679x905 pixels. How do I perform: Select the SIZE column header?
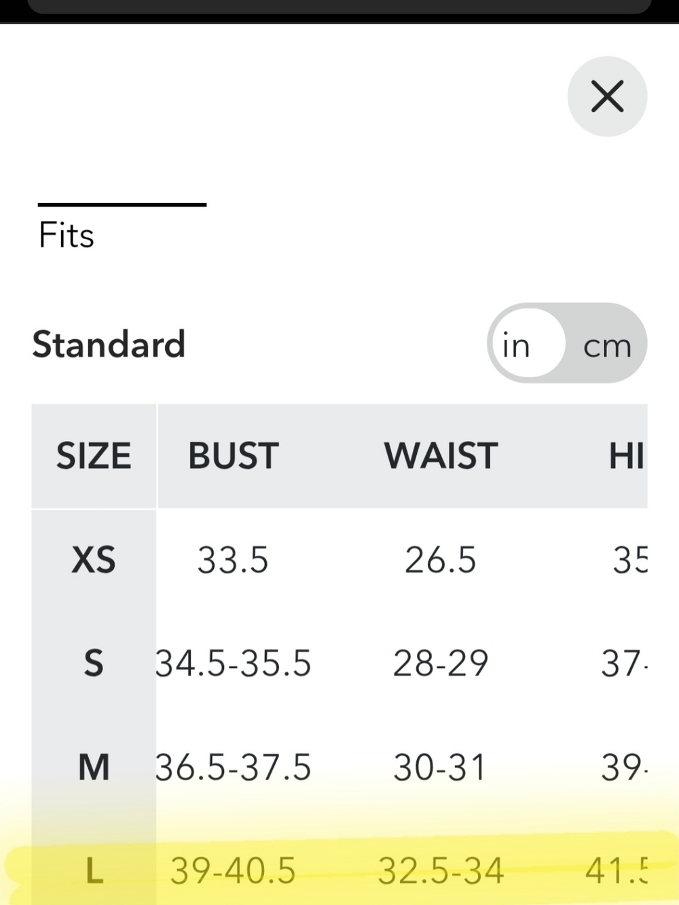click(x=94, y=455)
